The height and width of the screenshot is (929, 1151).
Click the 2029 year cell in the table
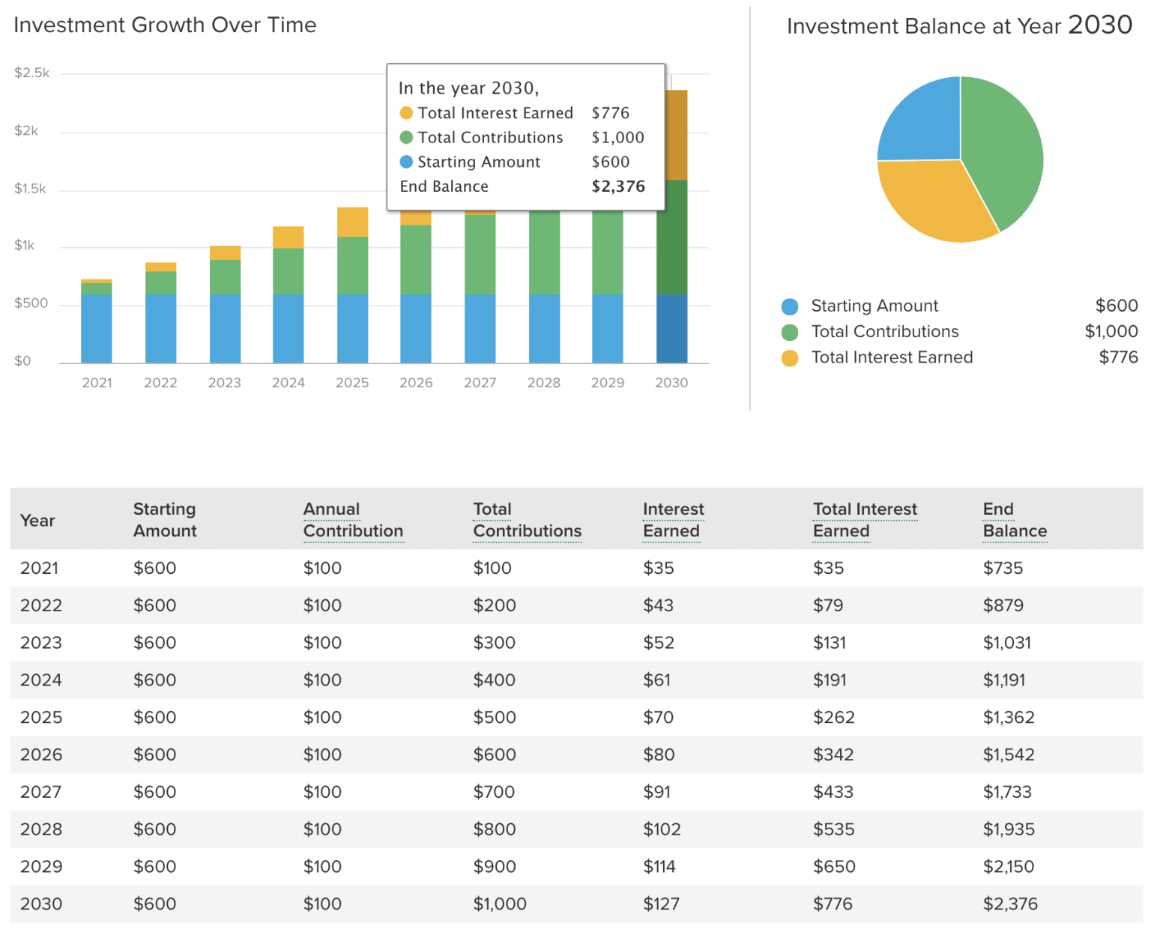point(41,867)
